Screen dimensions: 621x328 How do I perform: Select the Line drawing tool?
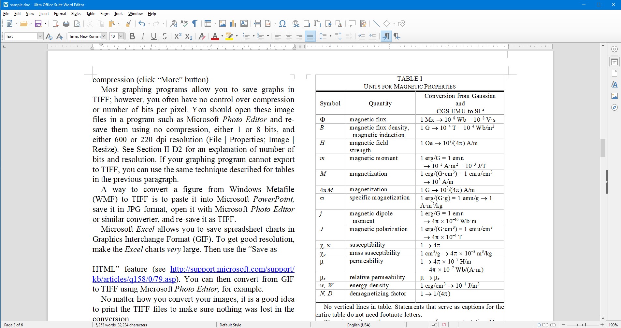(376, 23)
